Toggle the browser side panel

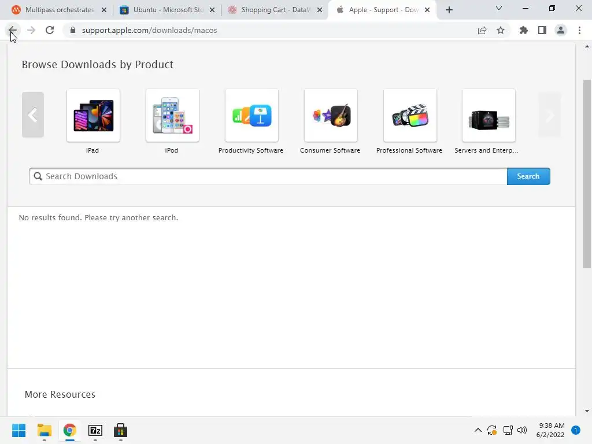(x=542, y=30)
